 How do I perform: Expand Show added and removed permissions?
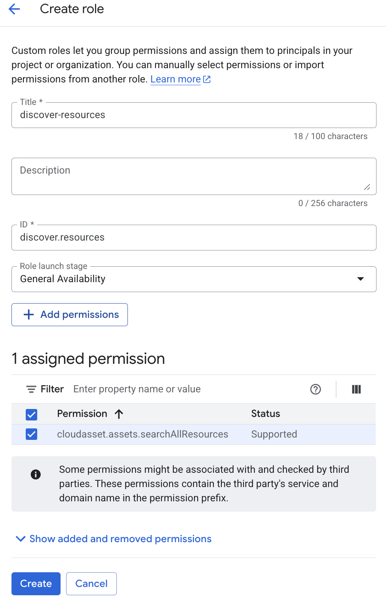coord(113,539)
